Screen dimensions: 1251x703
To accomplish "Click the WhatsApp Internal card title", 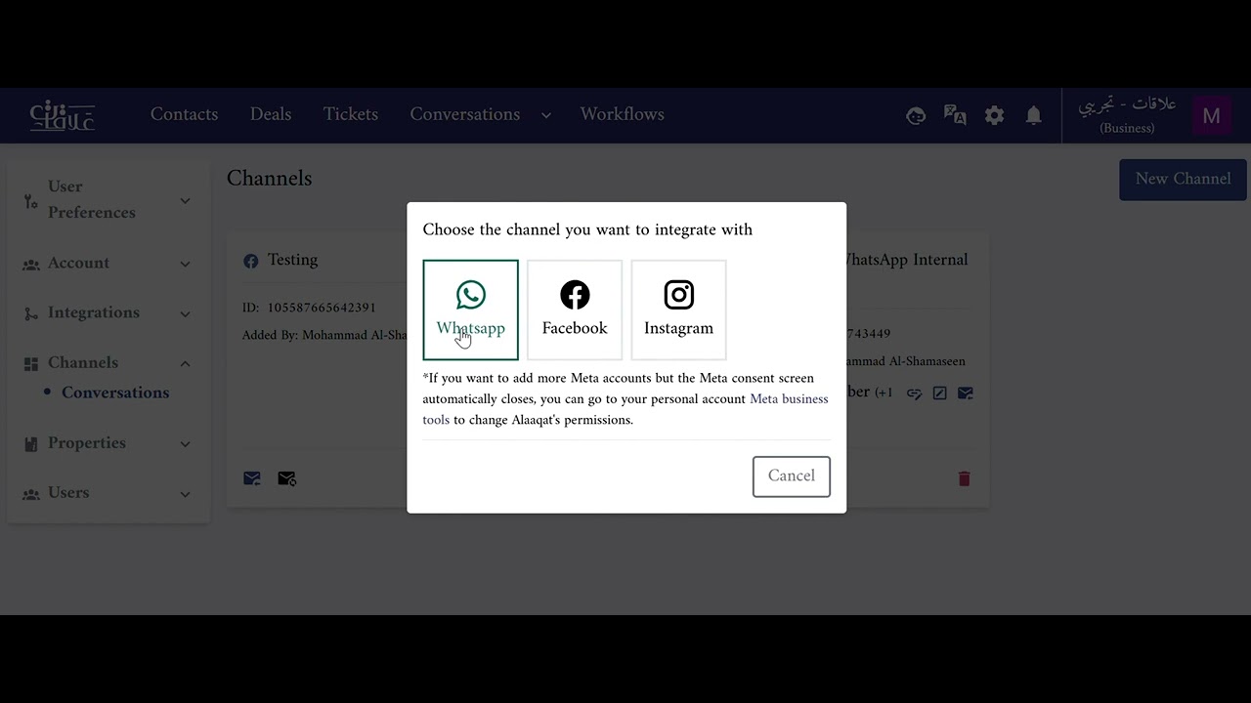I will click(x=907, y=260).
